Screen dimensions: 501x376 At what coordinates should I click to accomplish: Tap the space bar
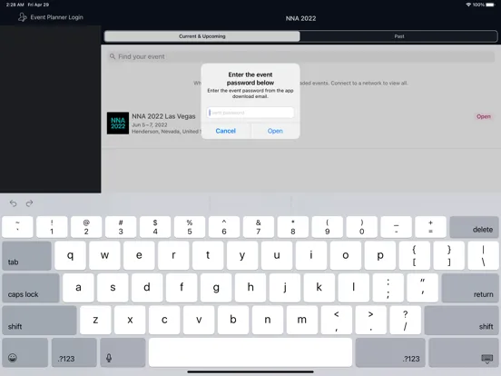click(250, 352)
